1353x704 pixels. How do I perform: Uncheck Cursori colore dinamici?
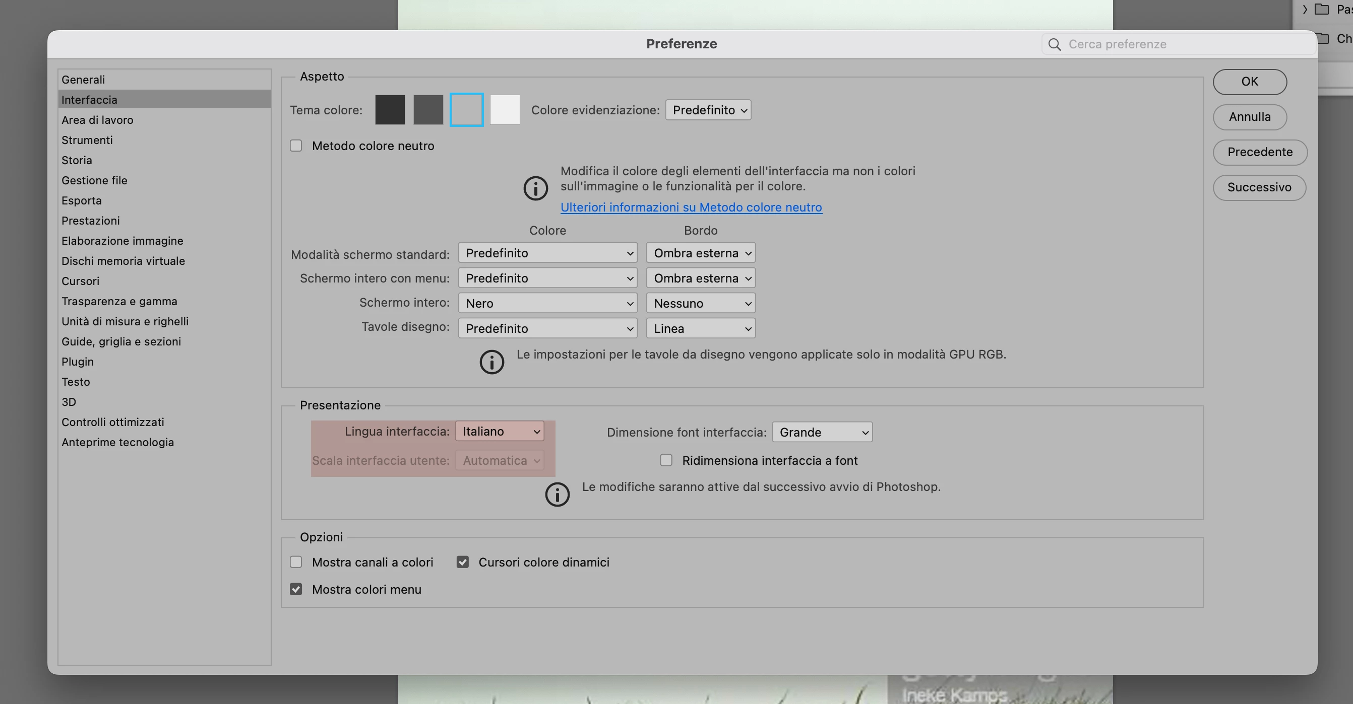pos(463,562)
